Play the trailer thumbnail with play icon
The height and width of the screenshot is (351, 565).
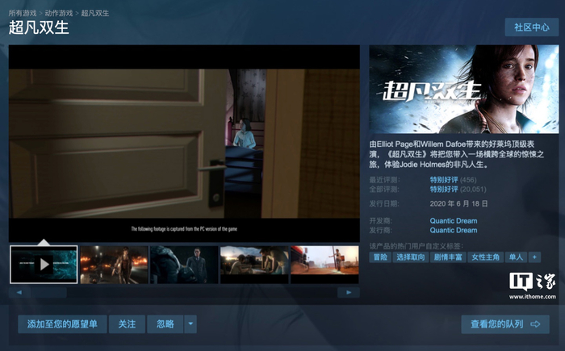[44, 265]
